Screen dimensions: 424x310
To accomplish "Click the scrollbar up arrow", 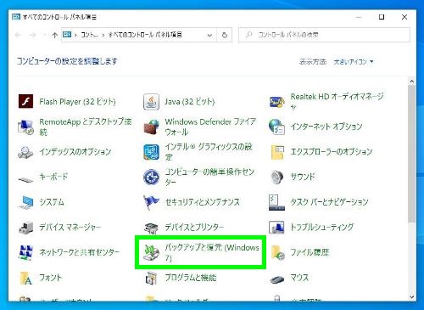I will tap(412, 82).
